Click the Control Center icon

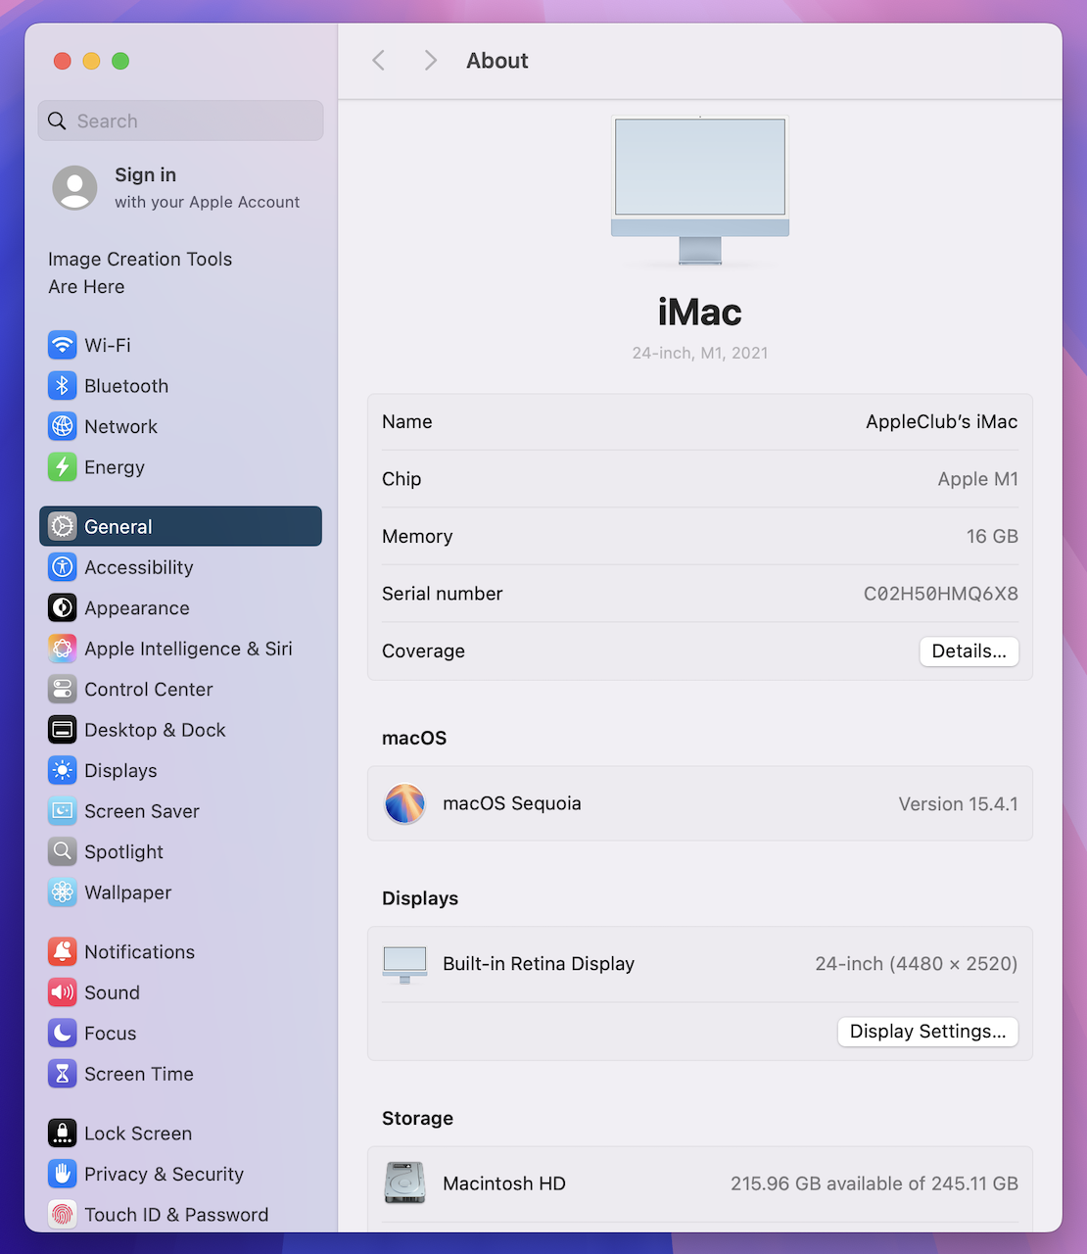(x=63, y=690)
